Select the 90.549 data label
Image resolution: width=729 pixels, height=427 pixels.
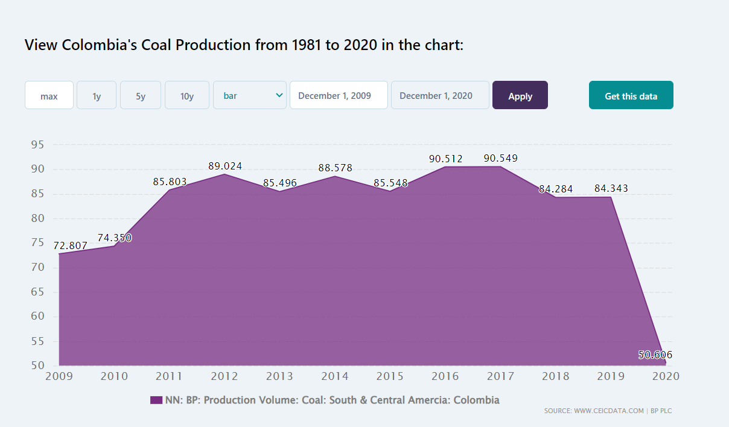tap(501, 158)
